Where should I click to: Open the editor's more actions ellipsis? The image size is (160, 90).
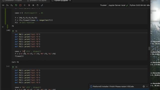147,0
